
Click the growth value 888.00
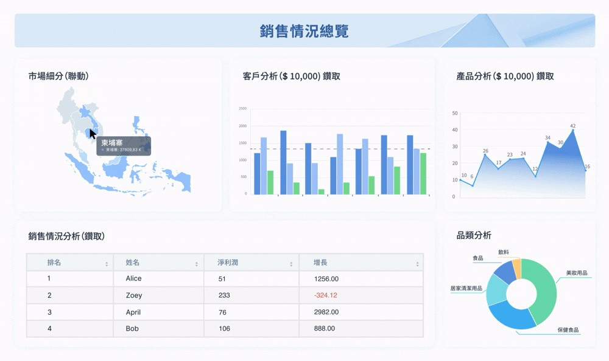(325, 328)
